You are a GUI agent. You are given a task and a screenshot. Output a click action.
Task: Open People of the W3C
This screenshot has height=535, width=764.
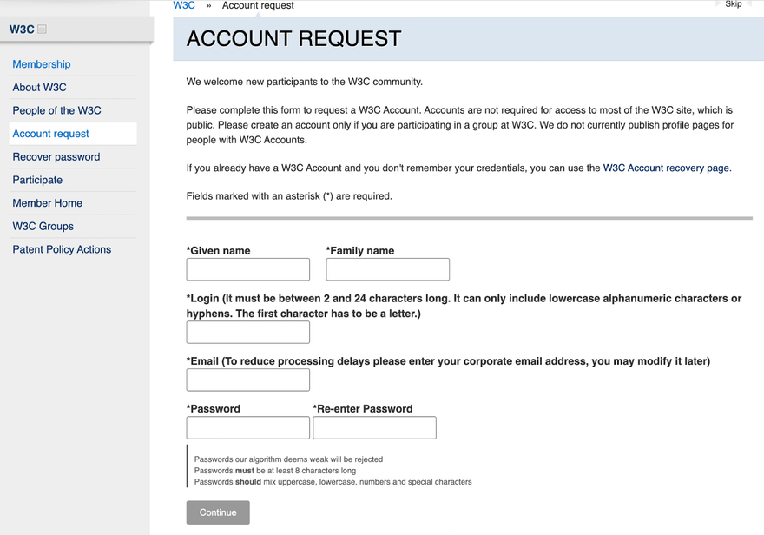point(56,110)
